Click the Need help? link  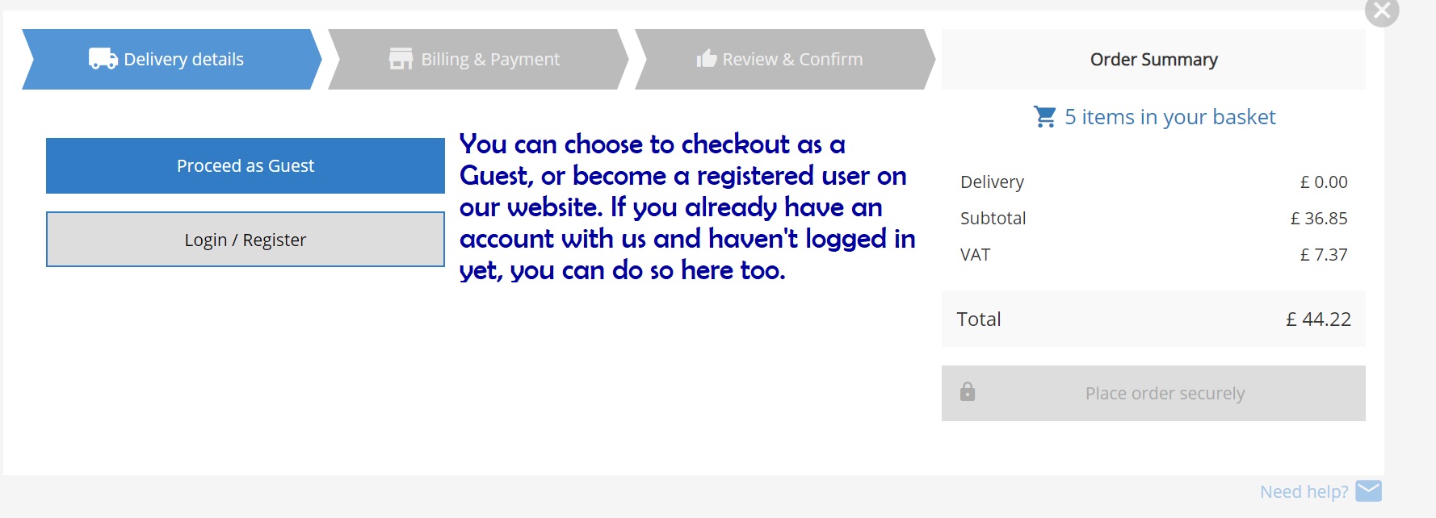[1304, 491]
